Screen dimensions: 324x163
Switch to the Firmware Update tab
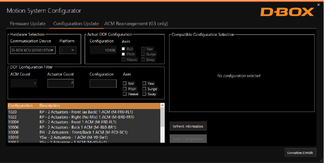(28, 24)
